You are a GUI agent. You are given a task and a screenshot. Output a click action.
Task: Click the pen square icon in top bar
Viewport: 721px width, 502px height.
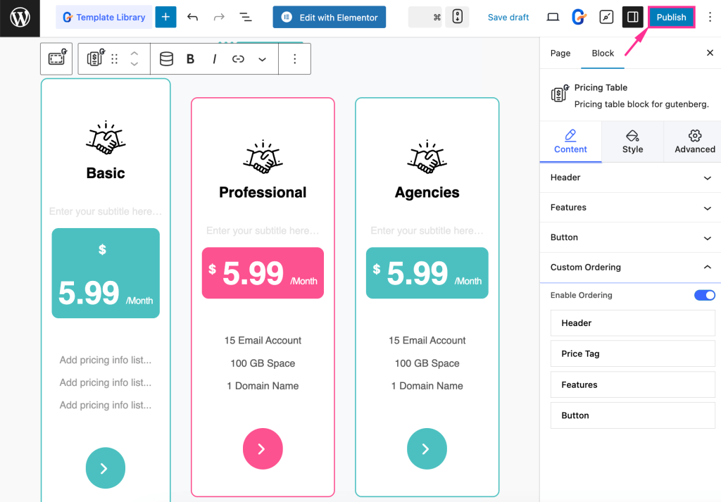(x=606, y=18)
